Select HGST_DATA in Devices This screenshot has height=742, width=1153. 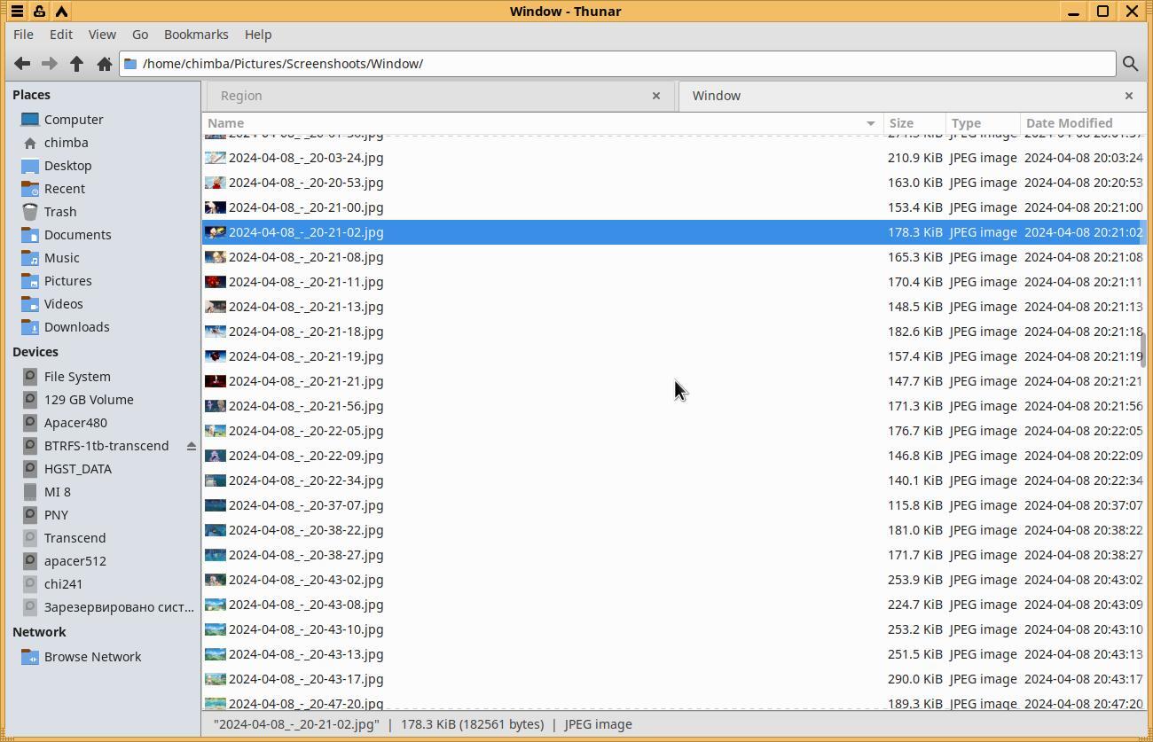pyautogui.click(x=78, y=469)
